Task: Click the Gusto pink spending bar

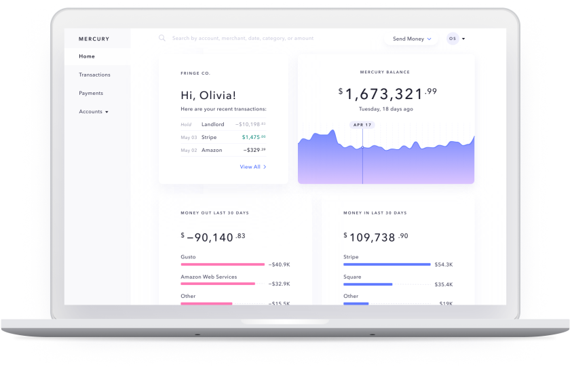Action: [223, 265]
